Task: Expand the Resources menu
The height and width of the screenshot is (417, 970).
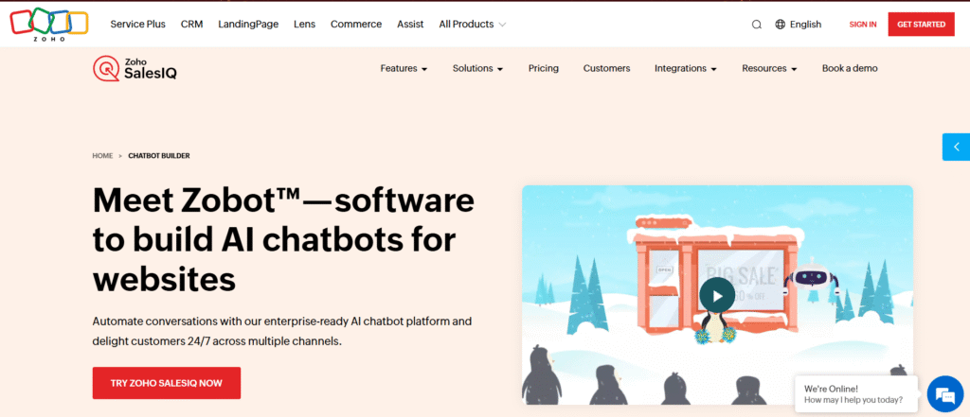Action: 769,68
